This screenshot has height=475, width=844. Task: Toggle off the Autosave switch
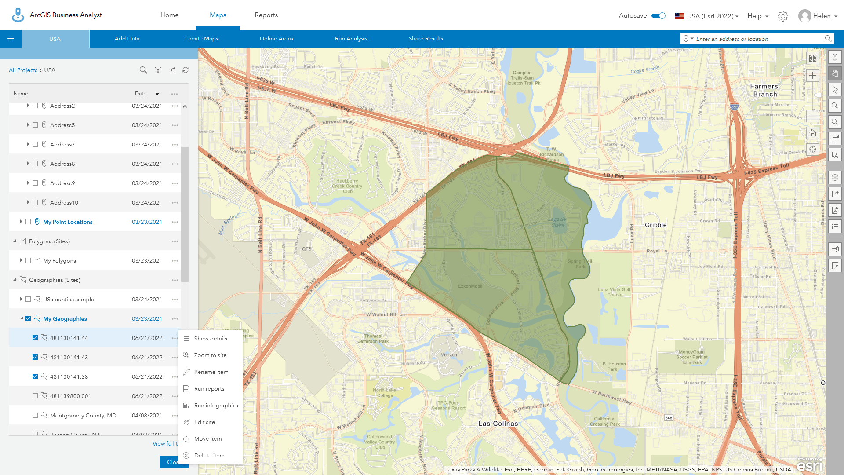pos(659,15)
